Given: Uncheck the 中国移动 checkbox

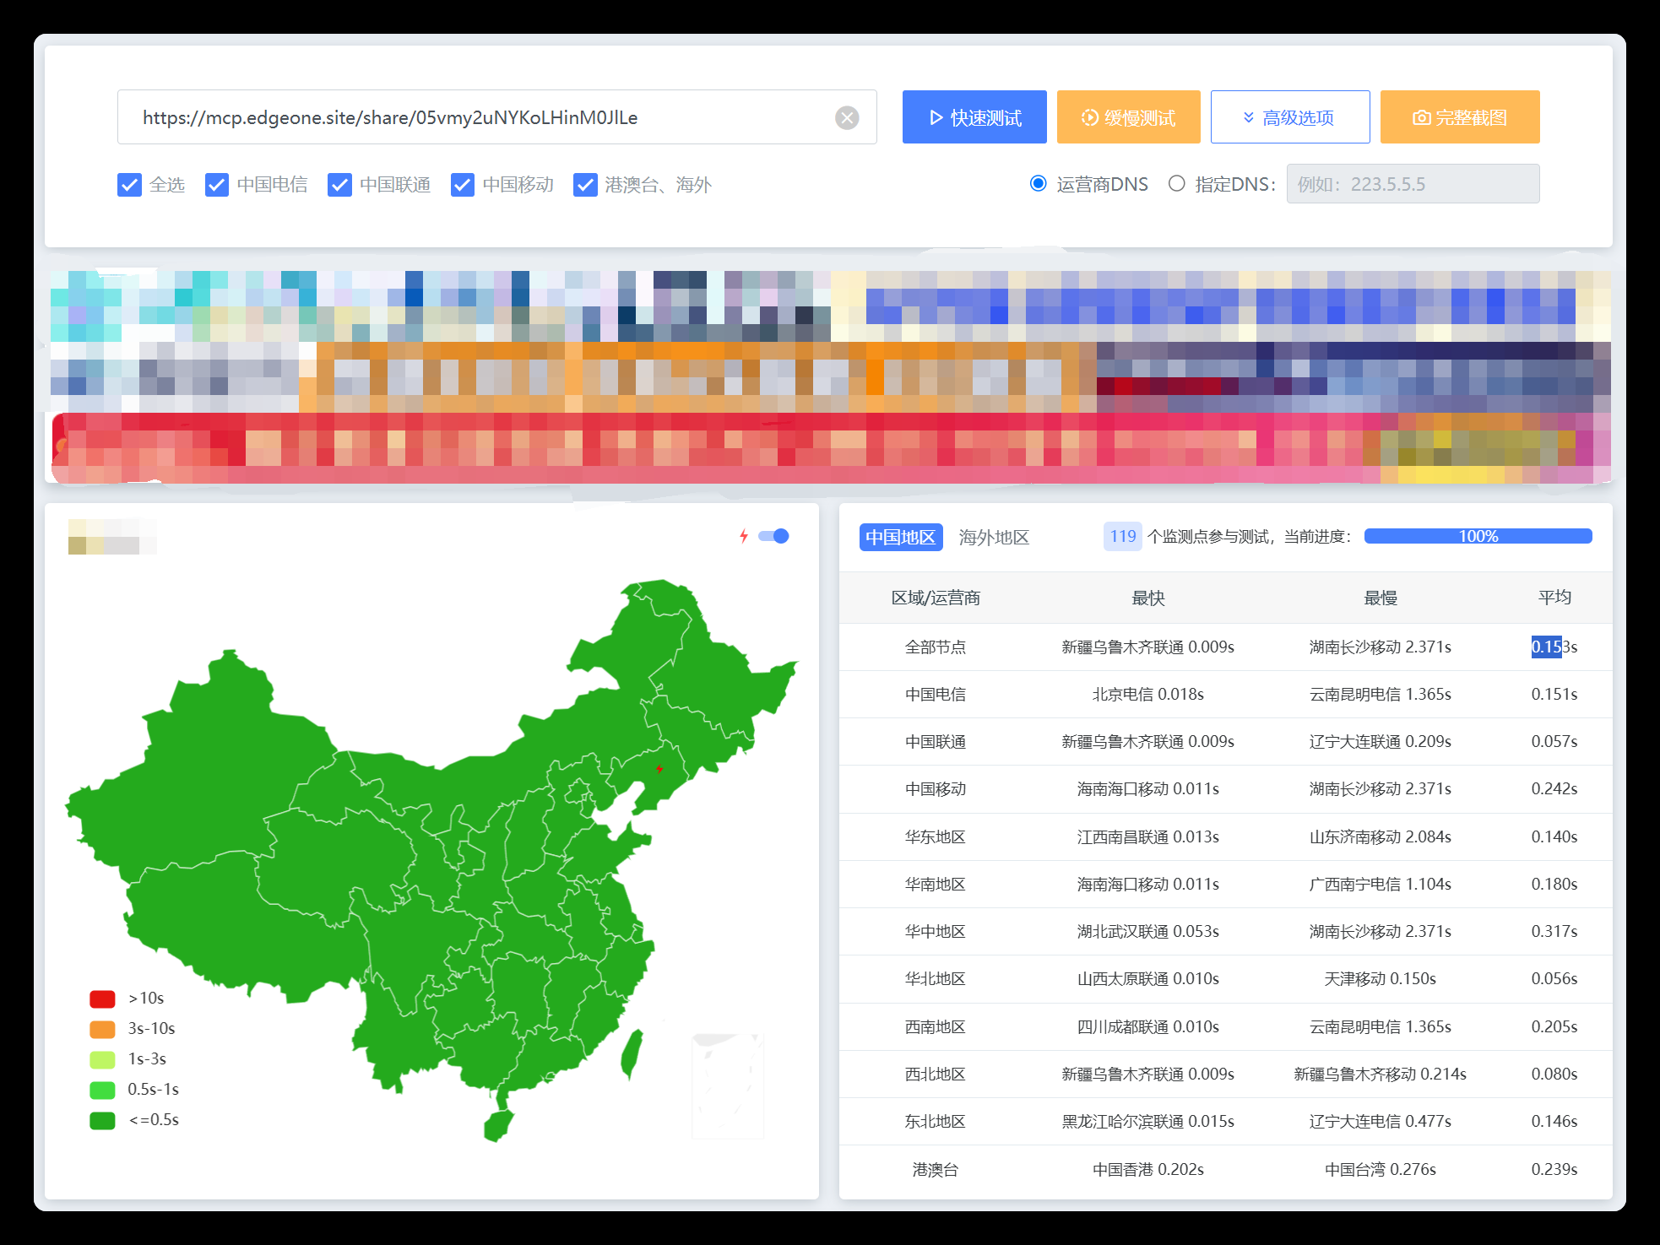Looking at the screenshot, I should coord(463,185).
